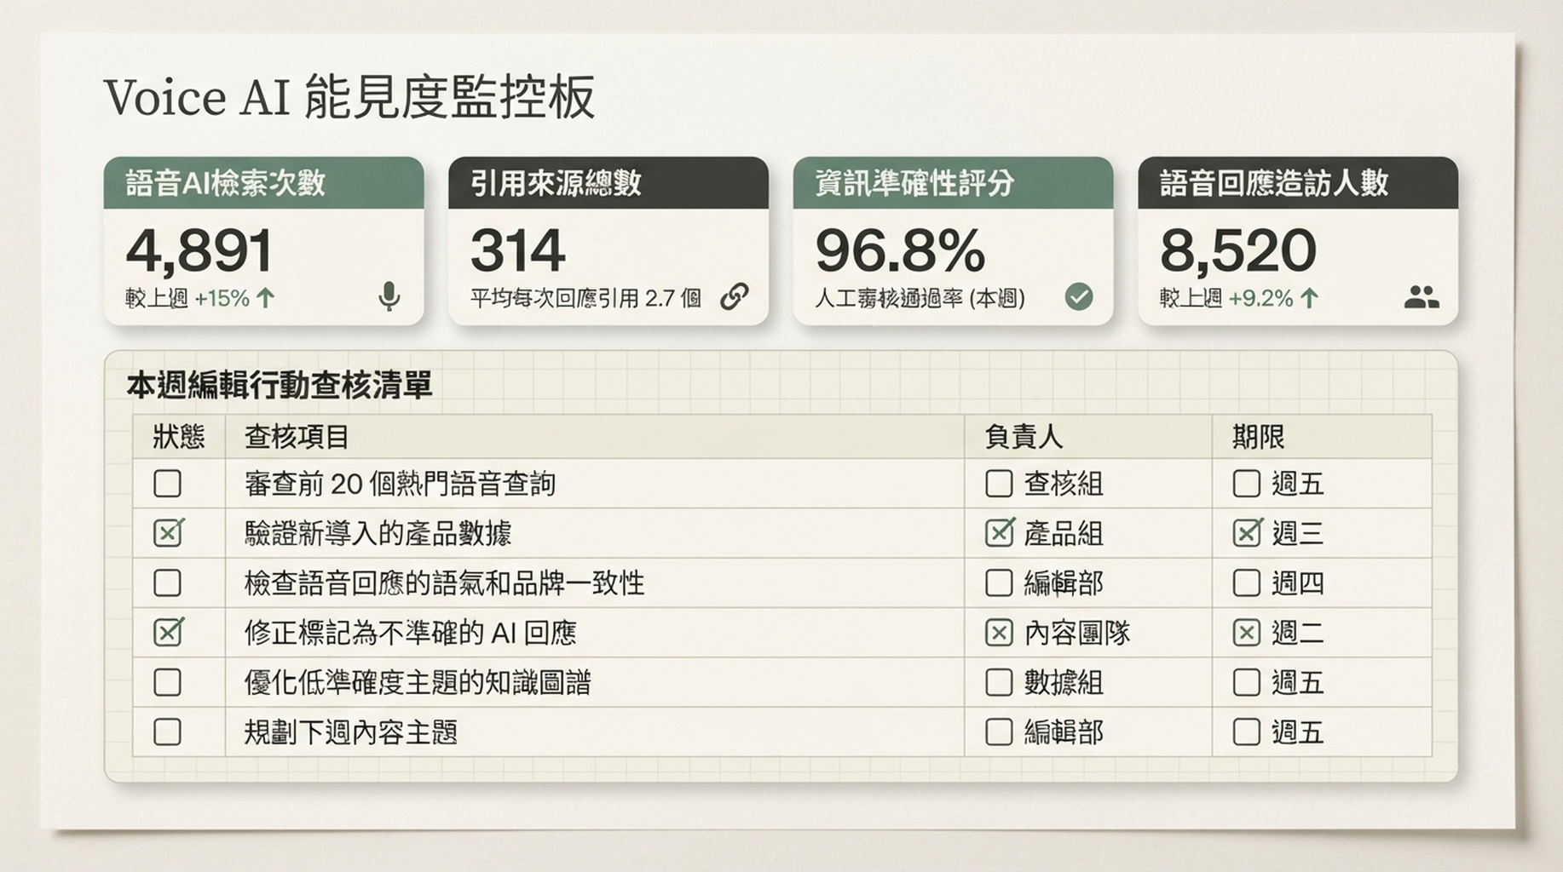
Task: Click the green checkmark badge on accuracy card
Action: click(1079, 296)
